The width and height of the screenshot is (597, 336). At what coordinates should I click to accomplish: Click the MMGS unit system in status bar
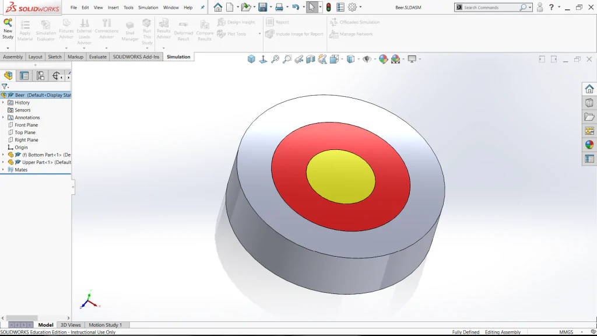point(566,332)
